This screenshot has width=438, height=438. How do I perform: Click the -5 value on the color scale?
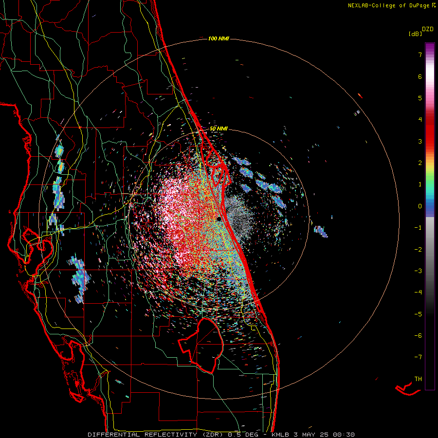click(418, 314)
